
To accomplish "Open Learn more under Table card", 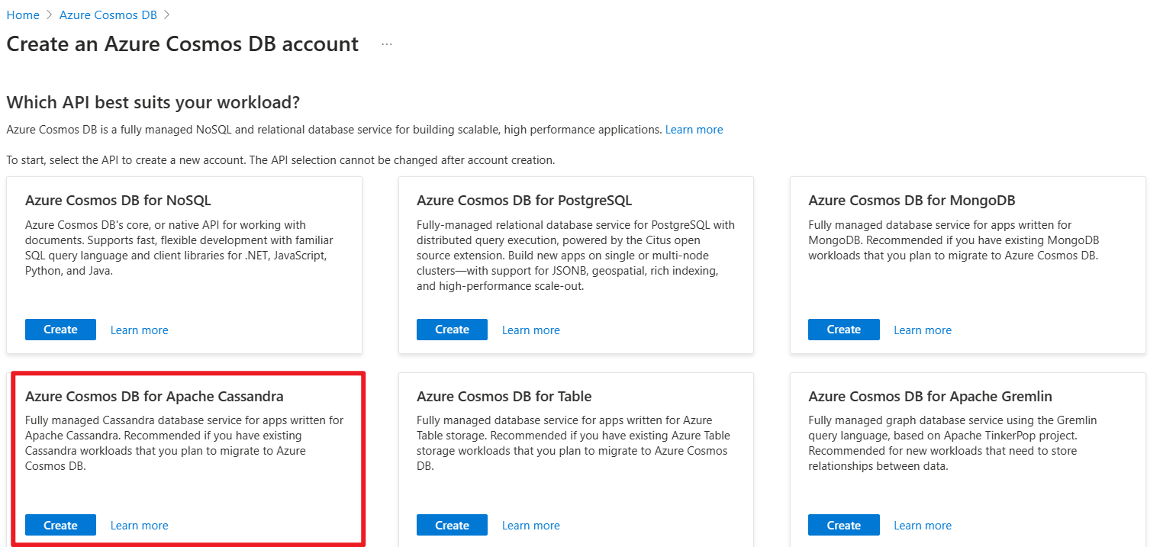I will [531, 526].
